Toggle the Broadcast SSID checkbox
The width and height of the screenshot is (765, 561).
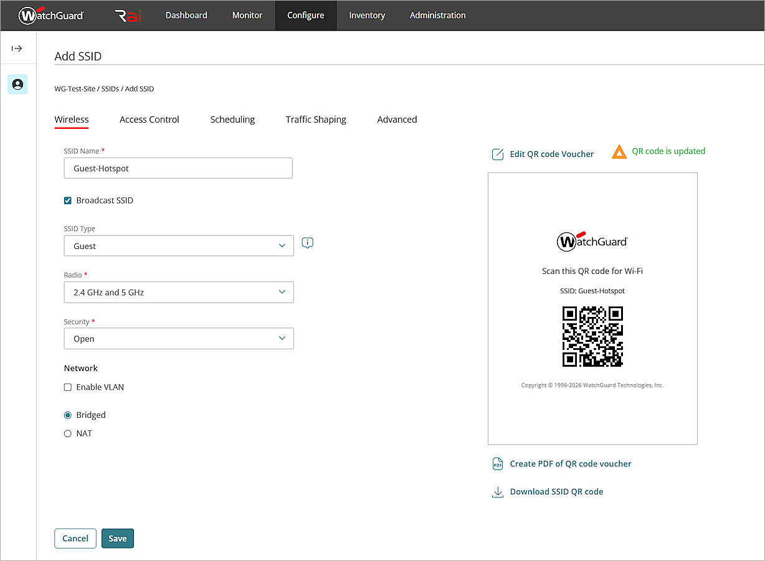(68, 200)
